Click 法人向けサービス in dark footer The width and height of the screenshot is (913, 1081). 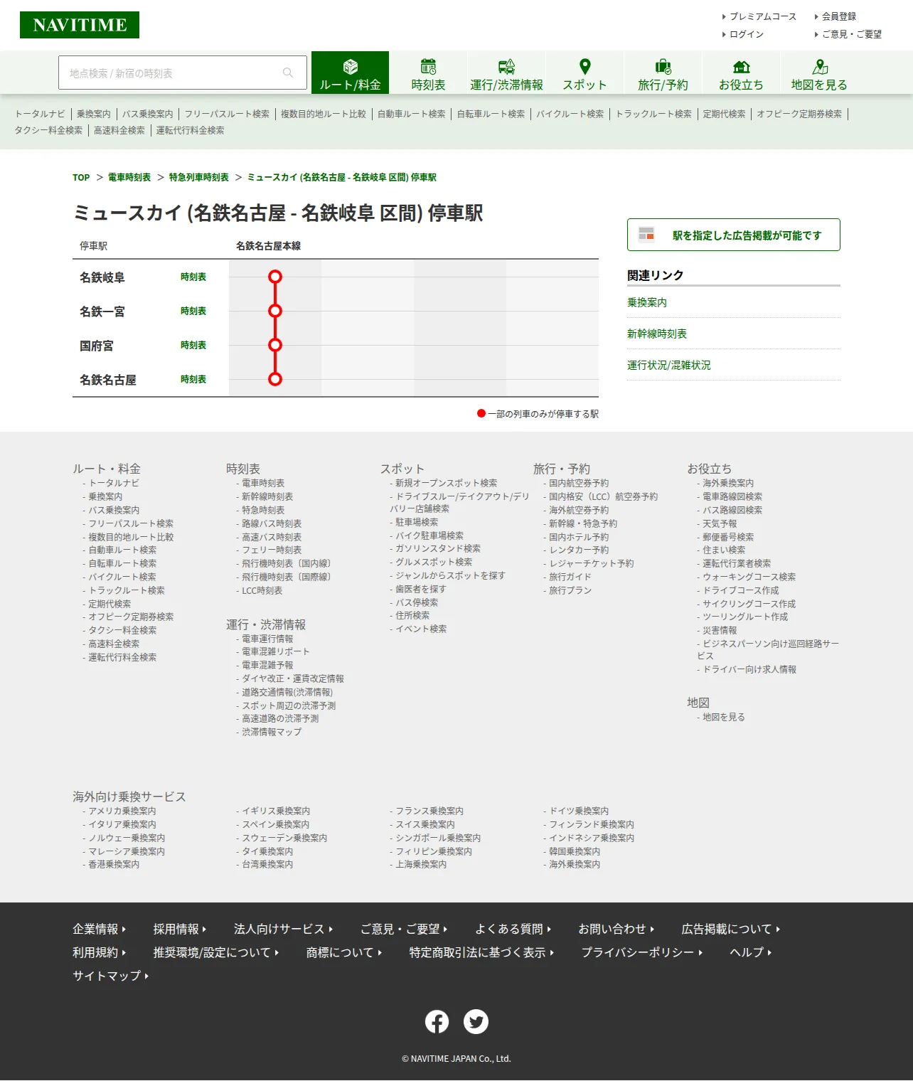(x=283, y=929)
